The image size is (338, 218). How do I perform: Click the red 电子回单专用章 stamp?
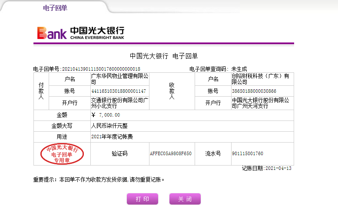[62, 154]
